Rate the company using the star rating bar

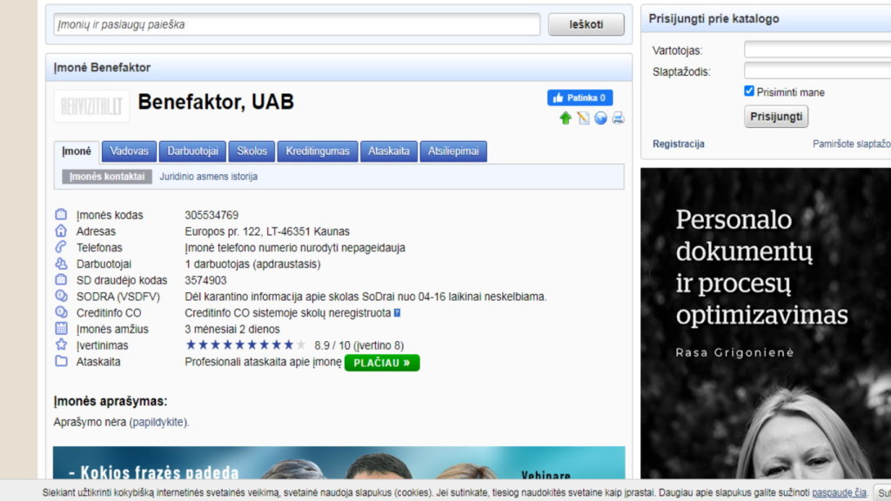(x=245, y=345)
